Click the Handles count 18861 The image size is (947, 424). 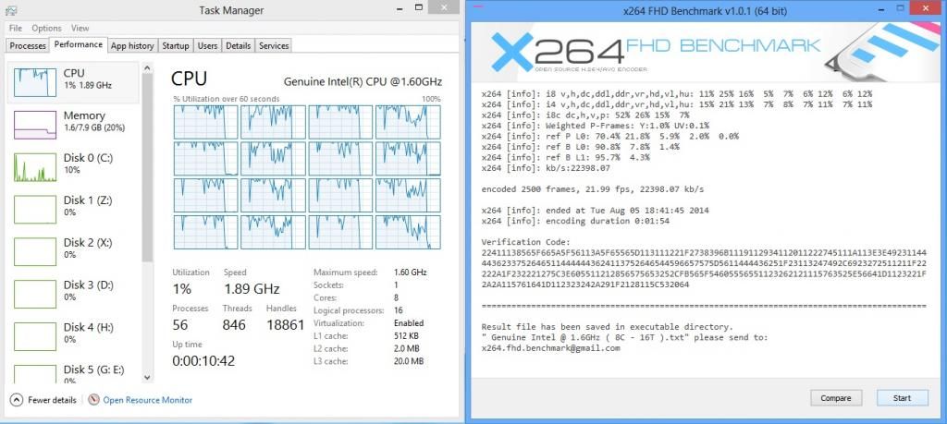click(285, 325)
